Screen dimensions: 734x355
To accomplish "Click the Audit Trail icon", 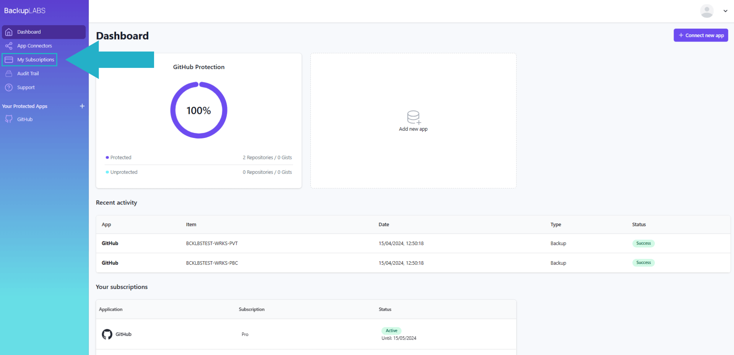I will (9, 74).
